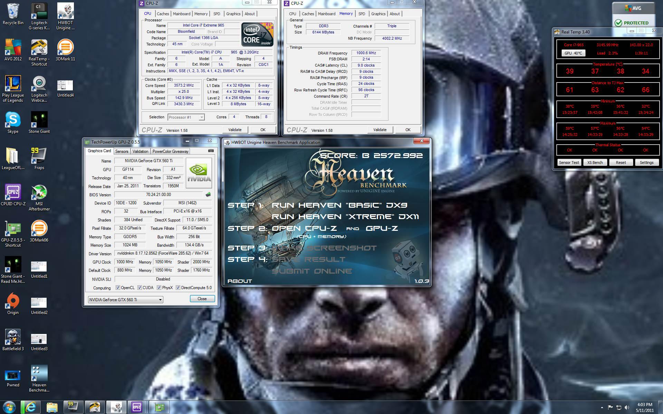Open HWBOT Unigine desktop shortcut
663x414 pixels.
[65, 17]
